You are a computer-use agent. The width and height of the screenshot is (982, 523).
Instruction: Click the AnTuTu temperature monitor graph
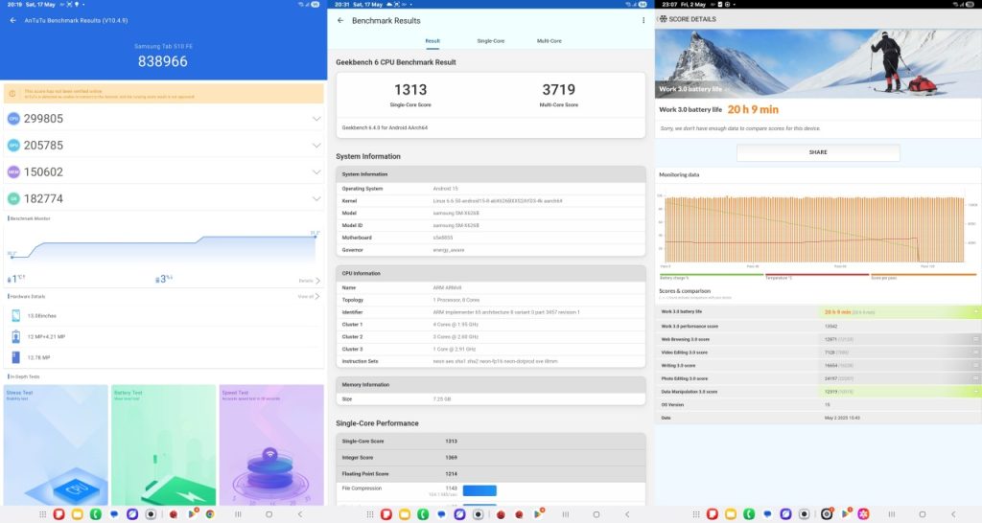pos(163,249)
